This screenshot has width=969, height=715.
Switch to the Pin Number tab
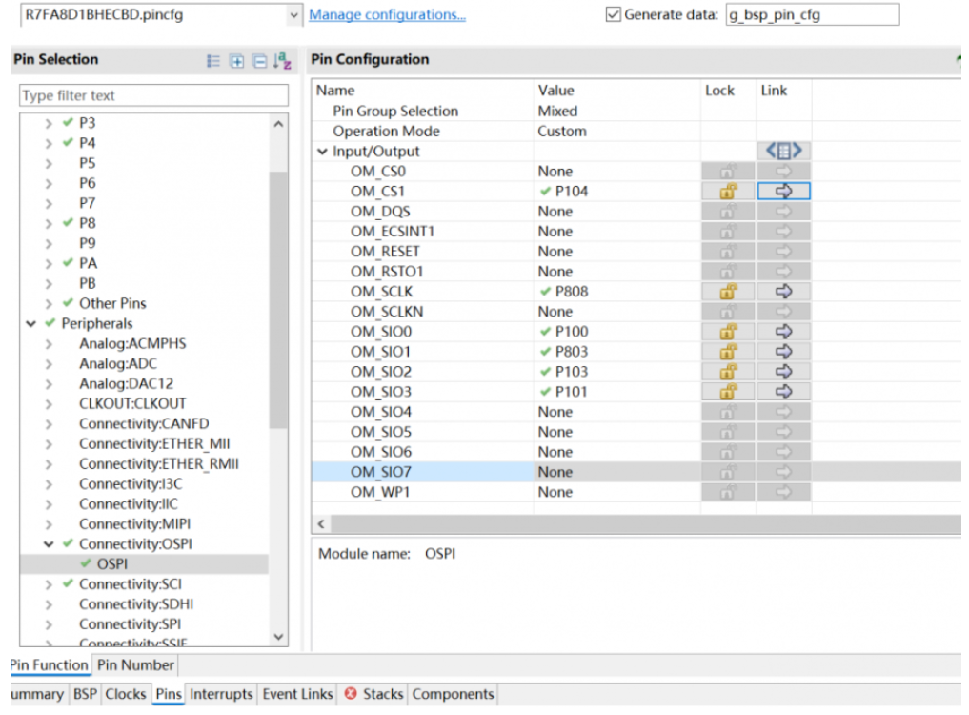click(x=136, y=664)
